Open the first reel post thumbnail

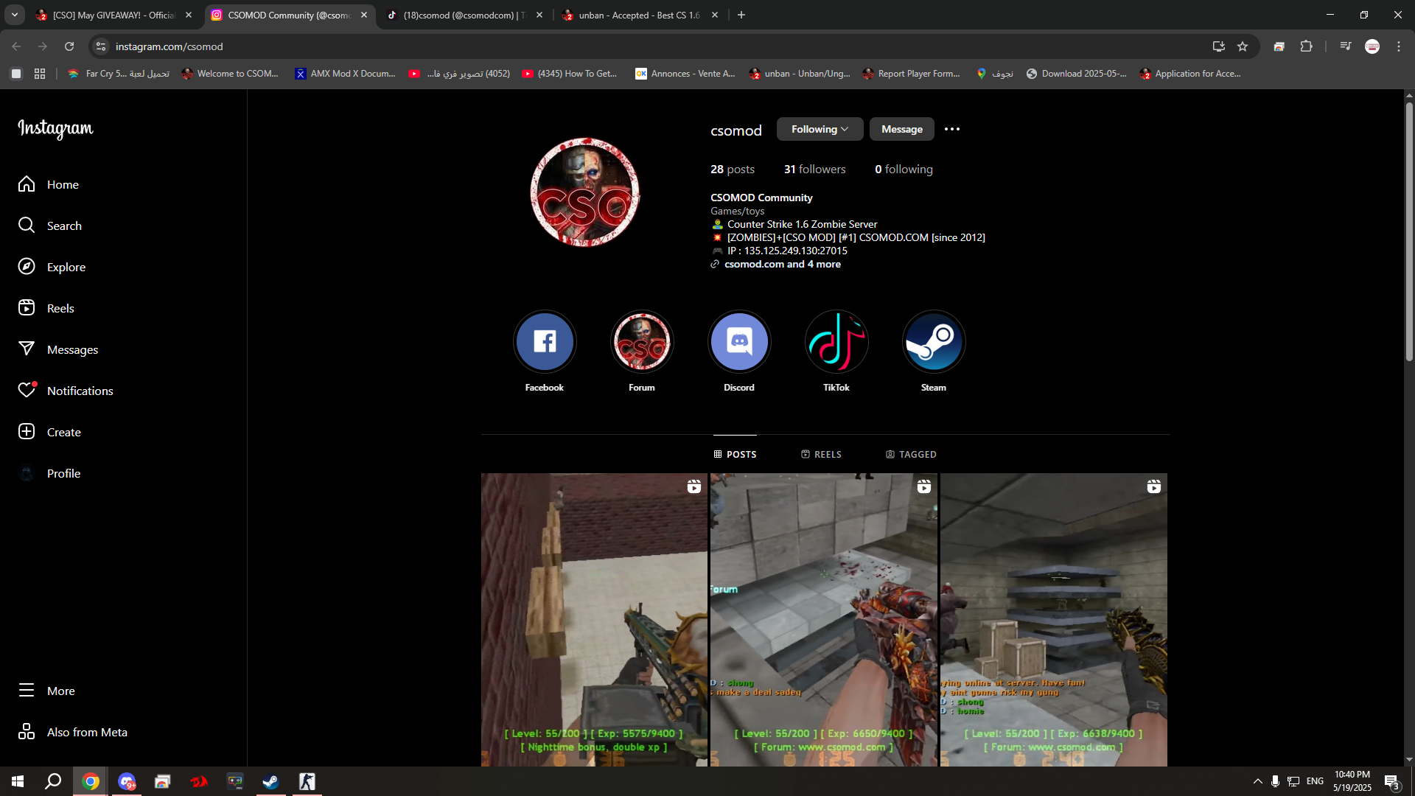[x=594, y=619]
